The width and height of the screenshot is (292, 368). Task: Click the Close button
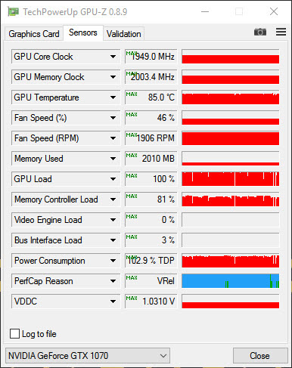click(260, 356)
